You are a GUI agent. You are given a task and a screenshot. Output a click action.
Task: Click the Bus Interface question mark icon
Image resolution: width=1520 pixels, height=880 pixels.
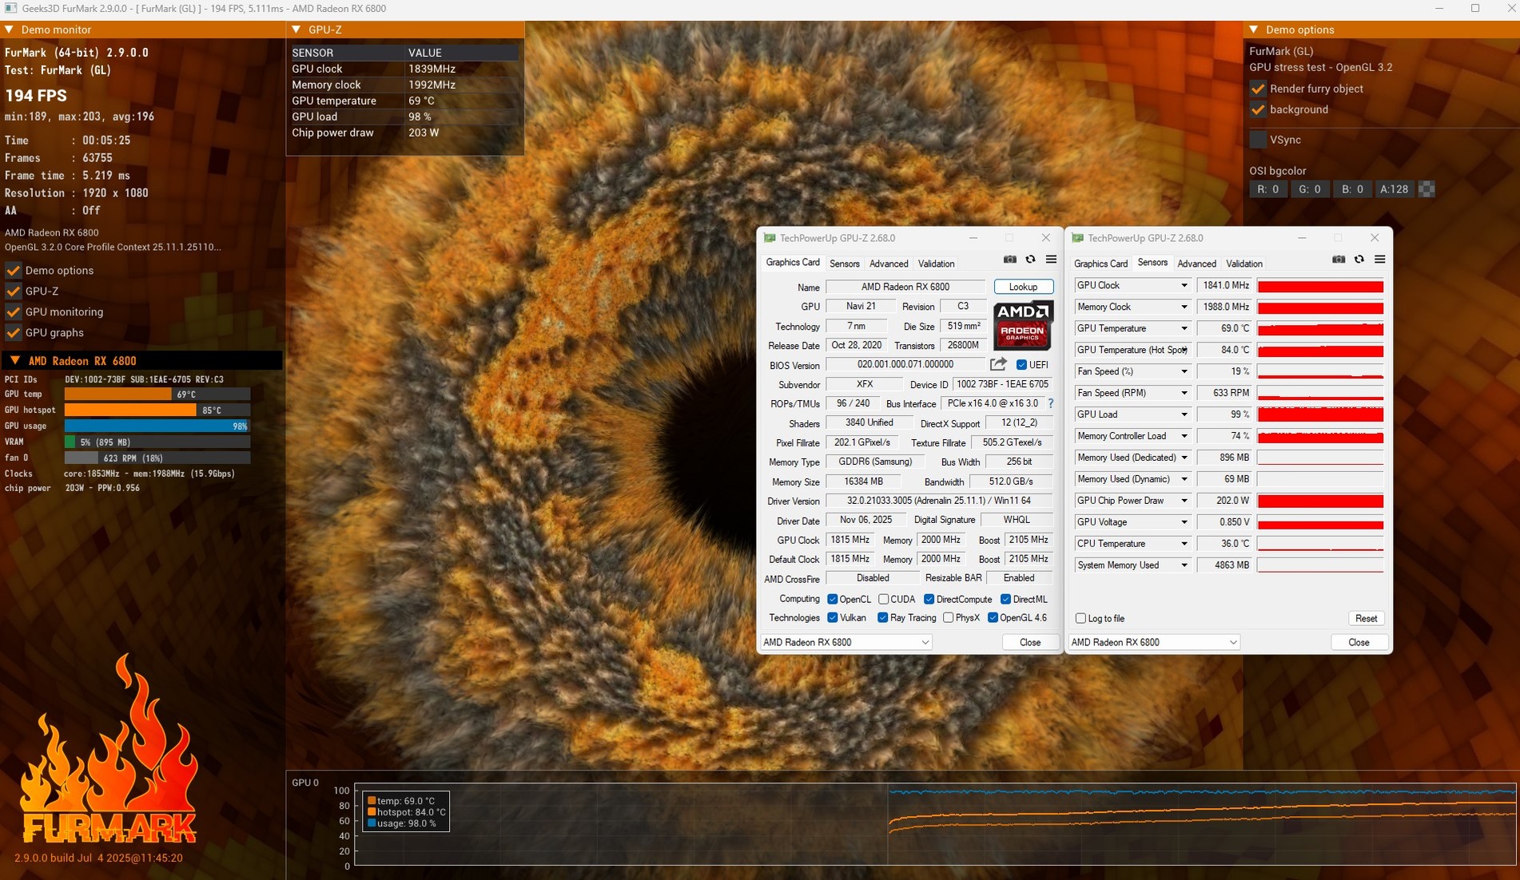(1051, 403)
